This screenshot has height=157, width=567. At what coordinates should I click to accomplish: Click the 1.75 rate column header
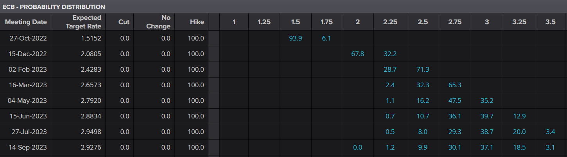tap(327, 22)
